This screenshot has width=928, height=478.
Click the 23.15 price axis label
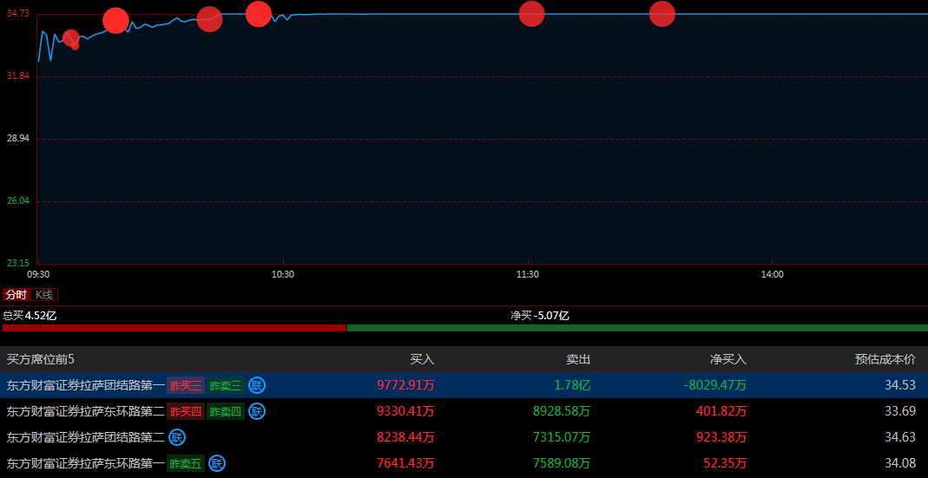coord(17,263)
